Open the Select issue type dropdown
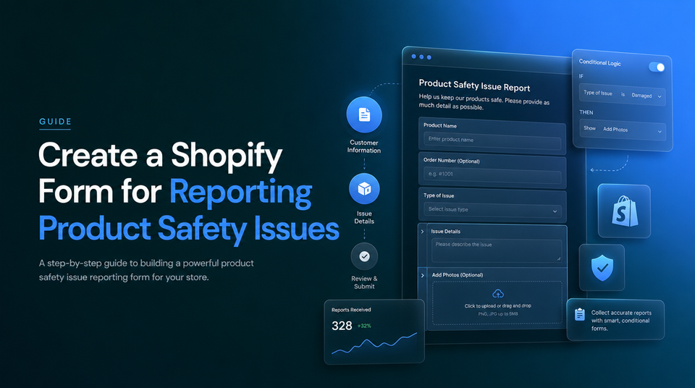The width and height of the screenshot is (695, 388). pyautogui.click(x=492, y=210)
